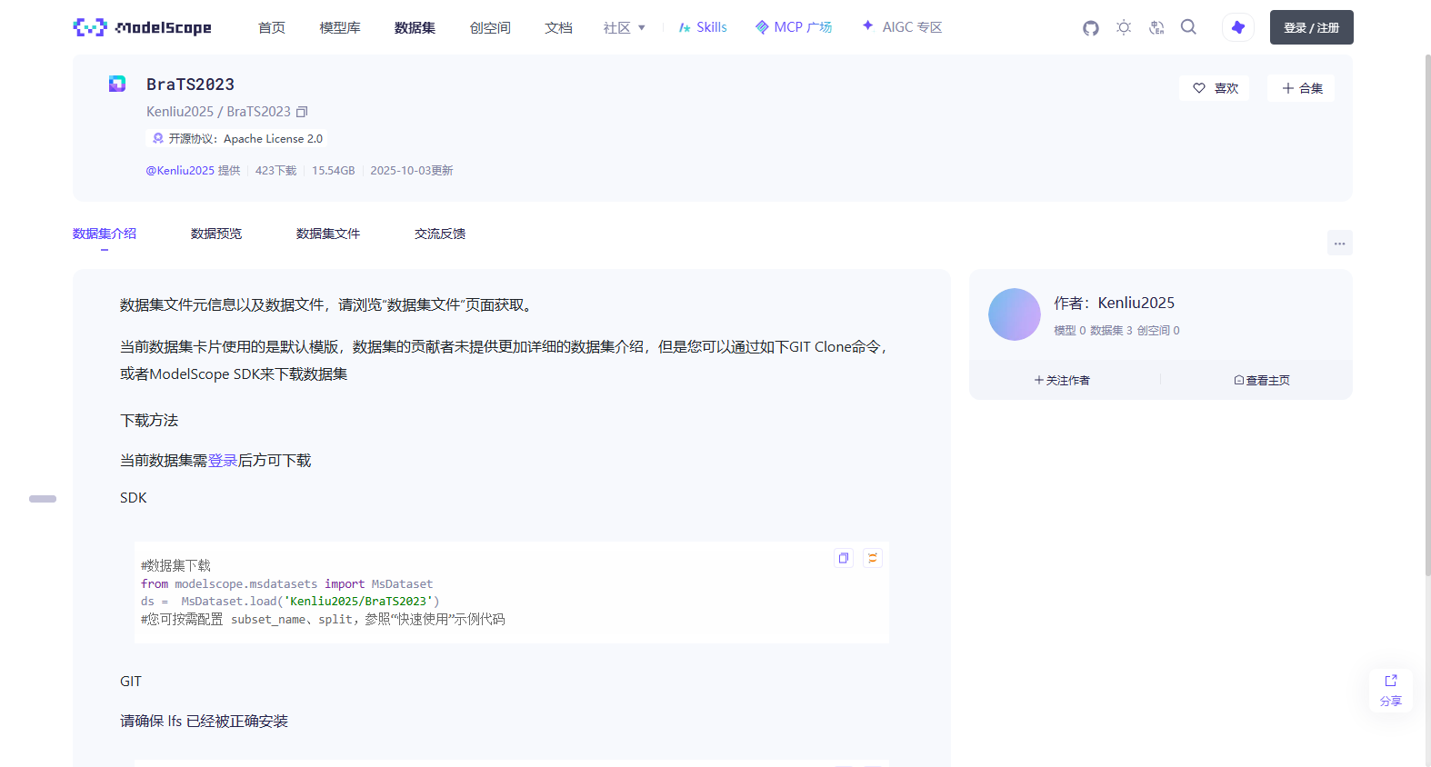1431x767 pixels.
Task: Open search with the magnifier icon
Action: click(1188, 27)
